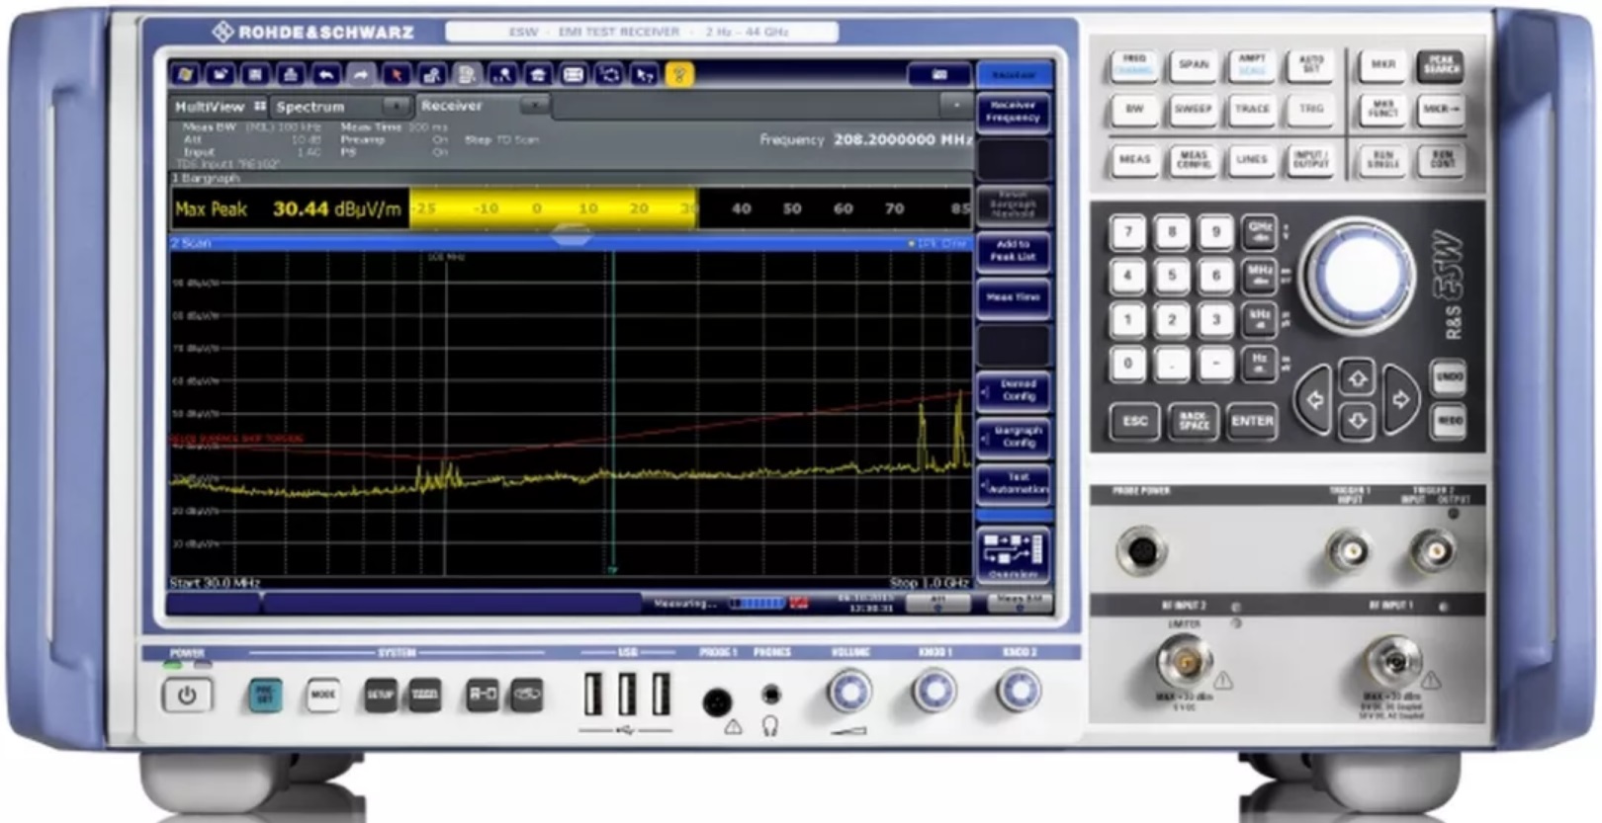This screenshot has width=1602, height=823.
Task: Push the display change system key
Action: point(527,695)
